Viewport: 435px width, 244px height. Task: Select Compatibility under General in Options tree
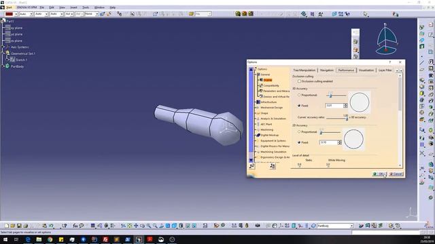click(x=271, y=85)
